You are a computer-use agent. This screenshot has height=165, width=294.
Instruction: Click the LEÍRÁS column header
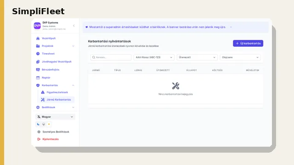point(138,70)
